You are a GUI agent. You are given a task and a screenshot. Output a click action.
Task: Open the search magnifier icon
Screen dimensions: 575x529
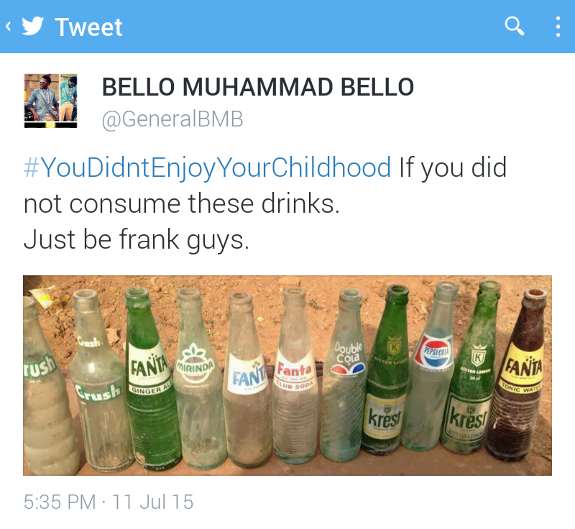pyautogui.click(x=515, y=26)
